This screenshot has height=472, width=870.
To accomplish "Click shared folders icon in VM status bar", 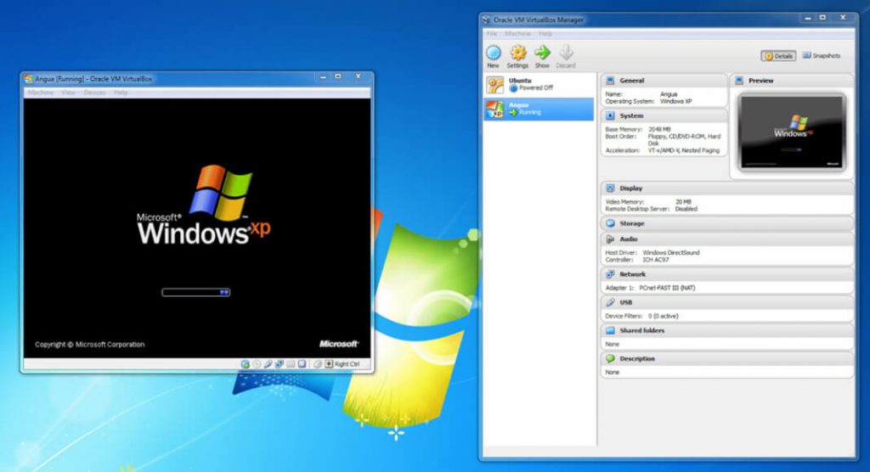I will (x=291, y=364).
